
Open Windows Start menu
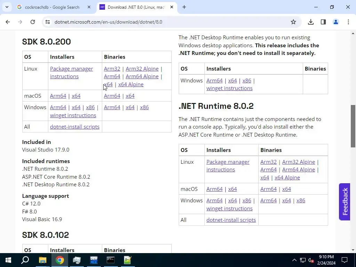[8, 260]
